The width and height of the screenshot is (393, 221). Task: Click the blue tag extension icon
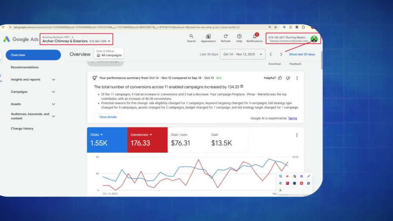(x=284, y=27)
